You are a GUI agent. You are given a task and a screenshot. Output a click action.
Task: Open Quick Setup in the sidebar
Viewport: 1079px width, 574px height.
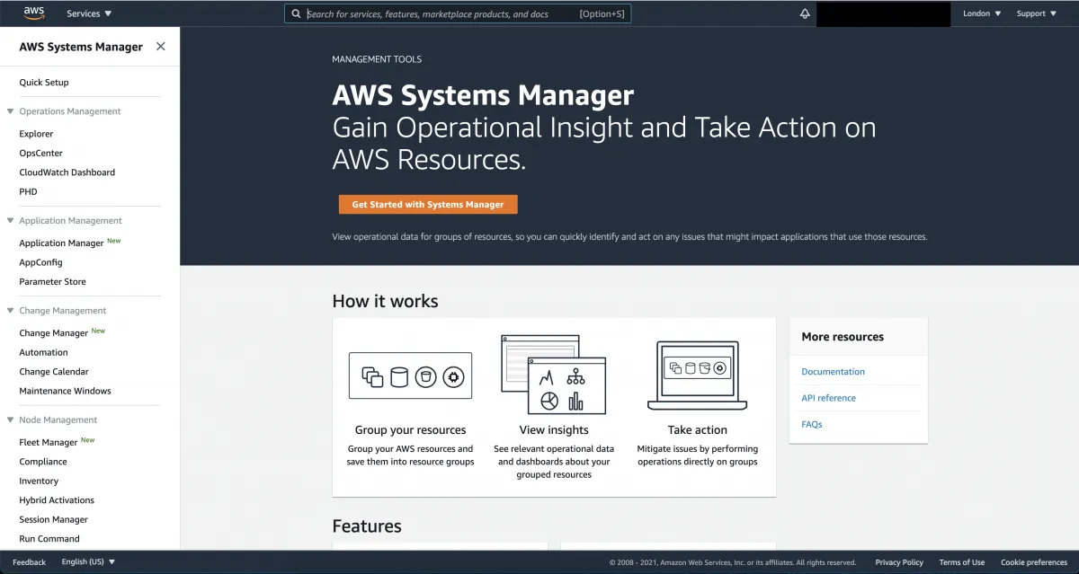[44, 83]
